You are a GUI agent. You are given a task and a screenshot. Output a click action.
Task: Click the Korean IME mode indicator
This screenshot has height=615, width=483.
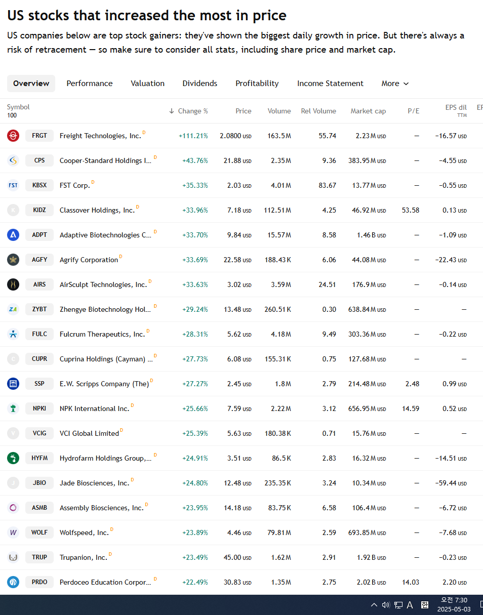coord(425,605)
